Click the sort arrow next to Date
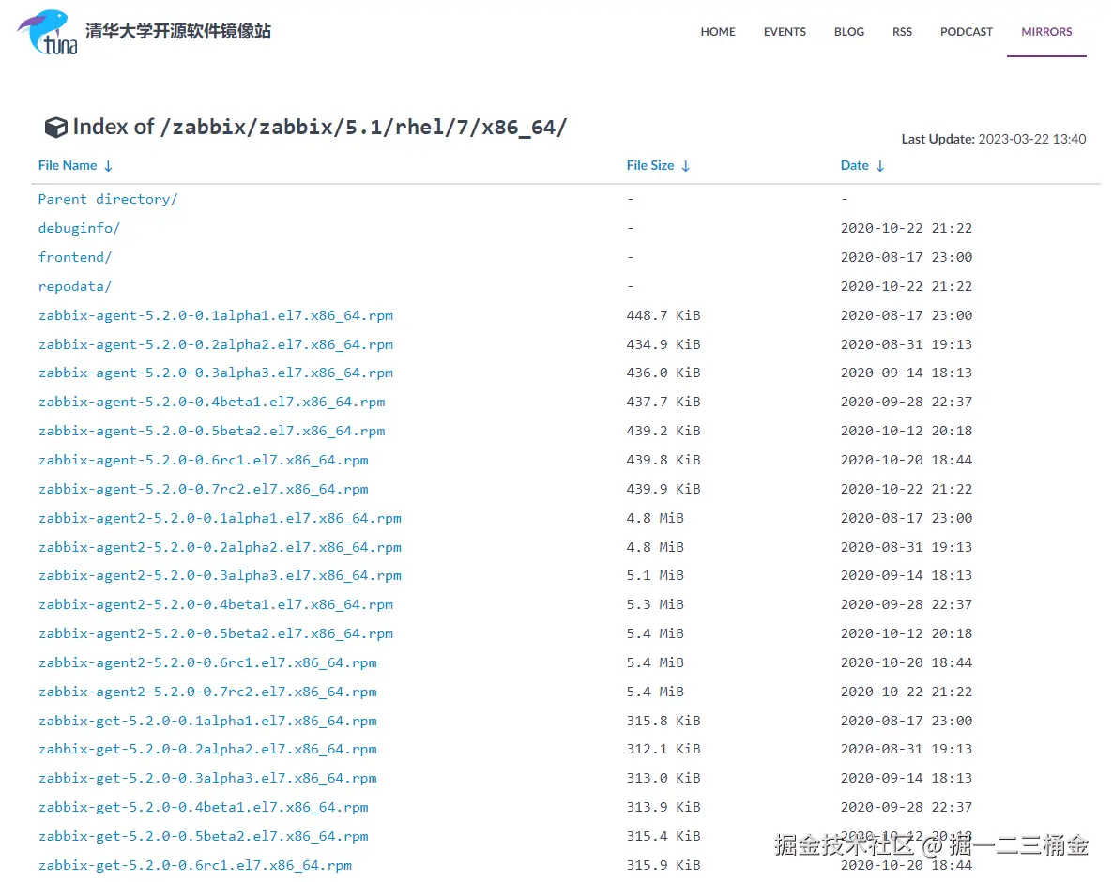 (x=881, y=165)
